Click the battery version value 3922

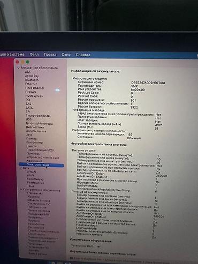pos(134,108)
